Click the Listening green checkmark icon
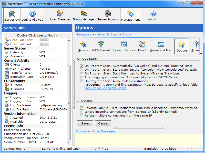The width and height of the screenshot is (205, 153). [7, 53]
